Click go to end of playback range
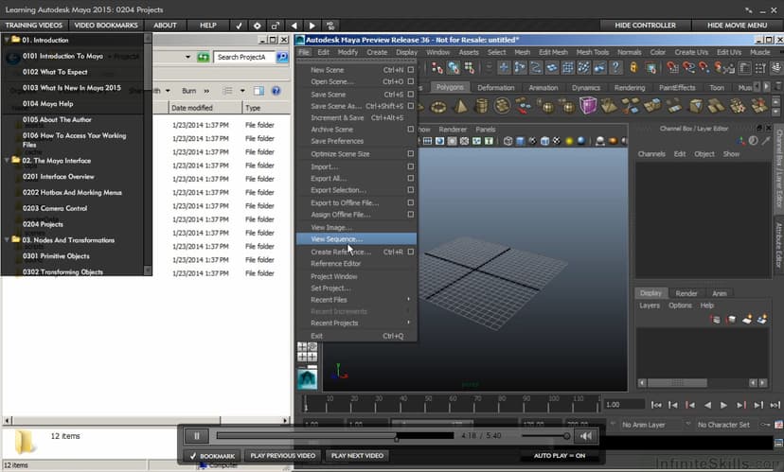The height and width of the screenshot is (472, 784). click(775, 405)
